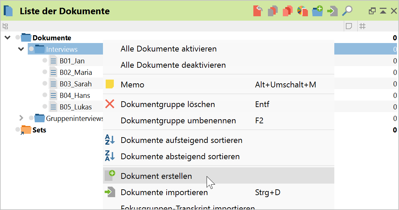Click the color pie chart document icon
This screenshot has height=210, width=399.
point(302,11)
